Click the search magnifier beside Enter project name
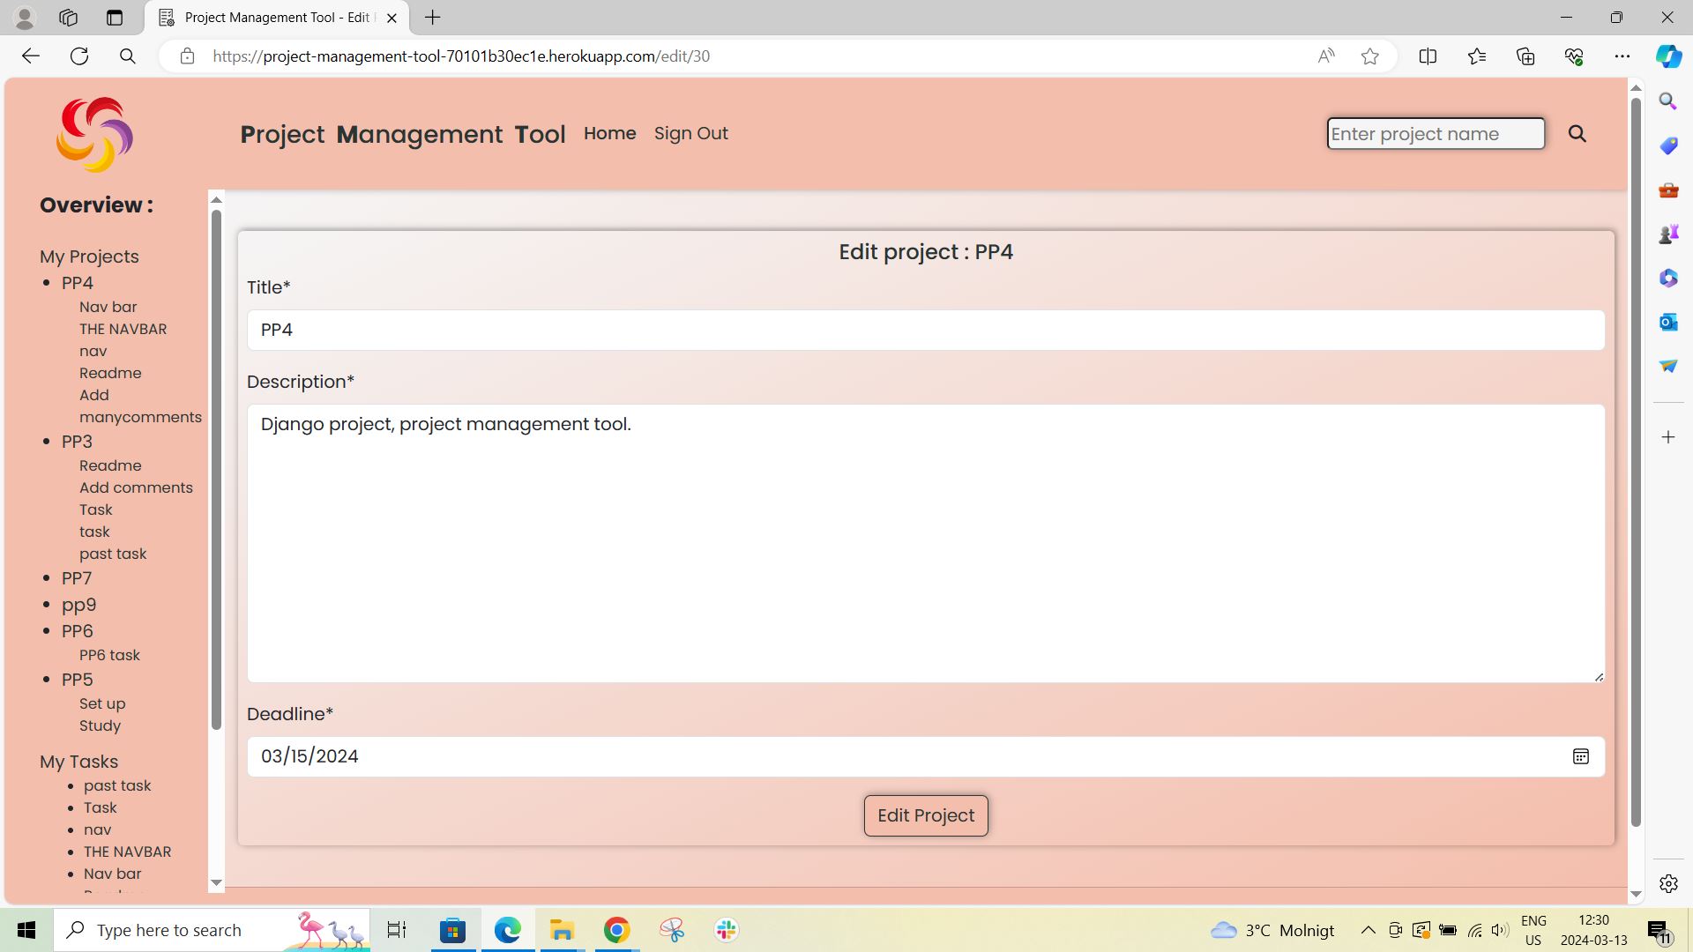 [1577, 133]
